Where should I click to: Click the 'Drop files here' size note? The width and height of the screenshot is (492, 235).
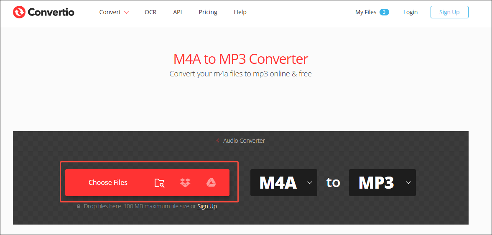(x=140, y=207)
